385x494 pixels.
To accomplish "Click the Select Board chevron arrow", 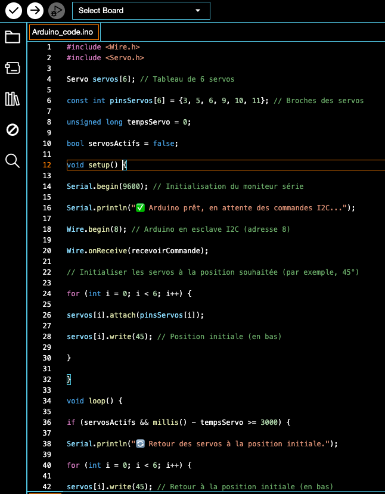I will click(198, 10).
